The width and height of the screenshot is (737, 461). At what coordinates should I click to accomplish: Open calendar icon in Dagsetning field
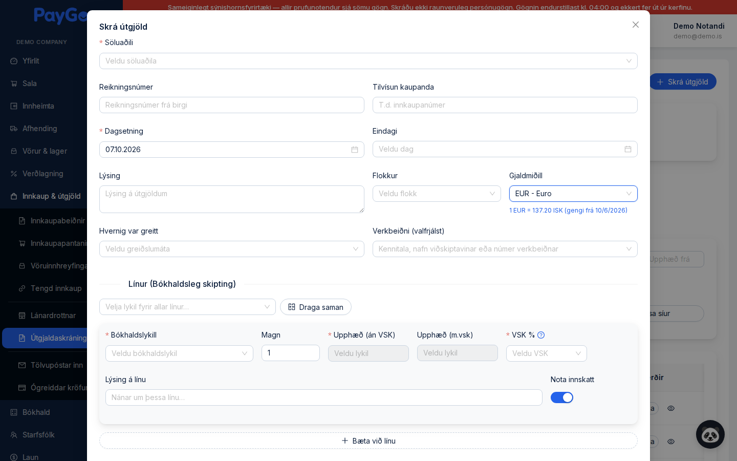(355, 150)
